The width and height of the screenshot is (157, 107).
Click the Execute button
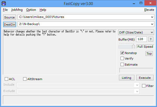tap(145, 78)
